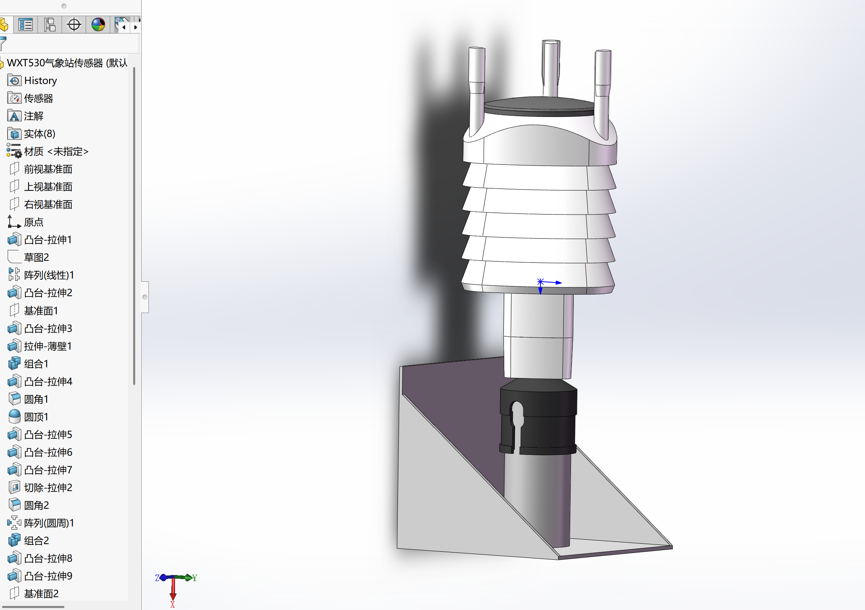Screen dimensions: 865x610
Task: Click the 注解 annotations folder icon
Action: click(14, 116)
